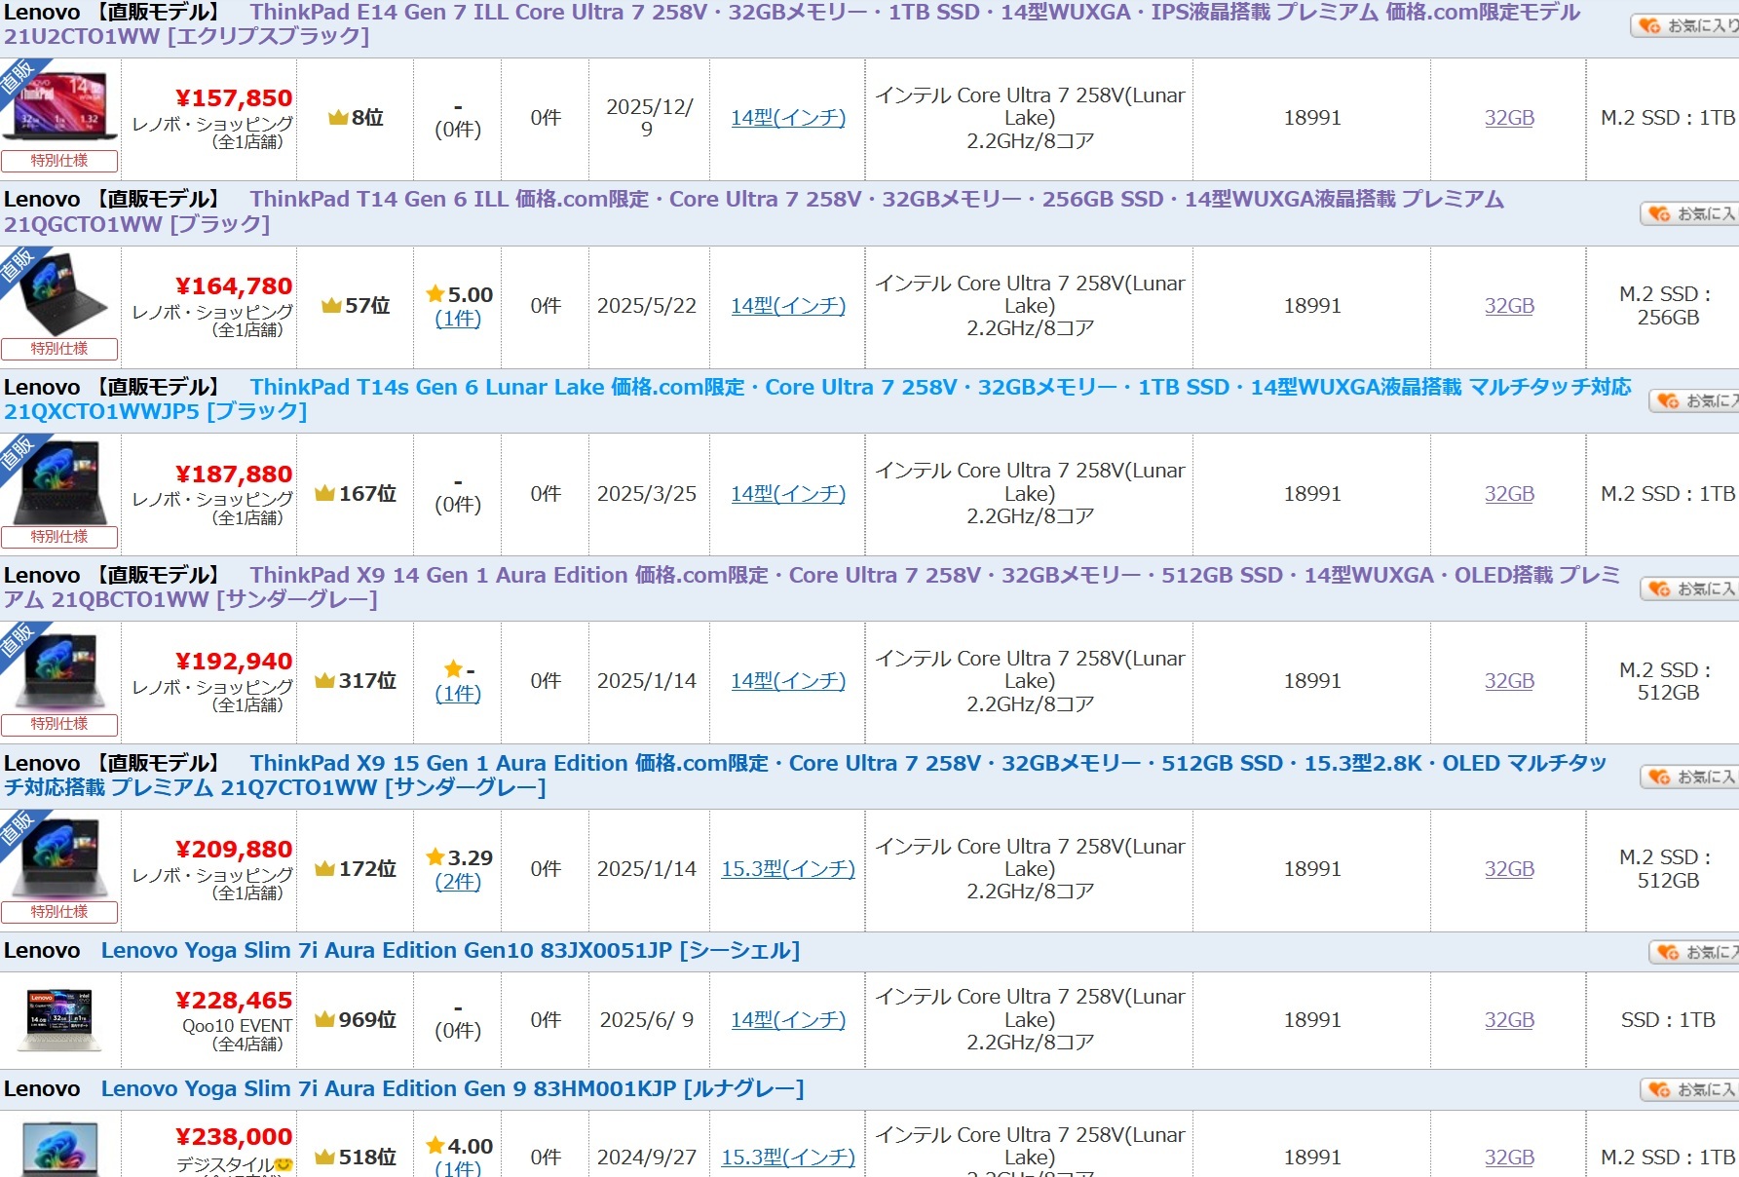The height and width of the screenshot is (1177, 1739).
Task: Add Yoga Slim 7i Gen 9 to favorites
Action: (x=1692, y=1089)
